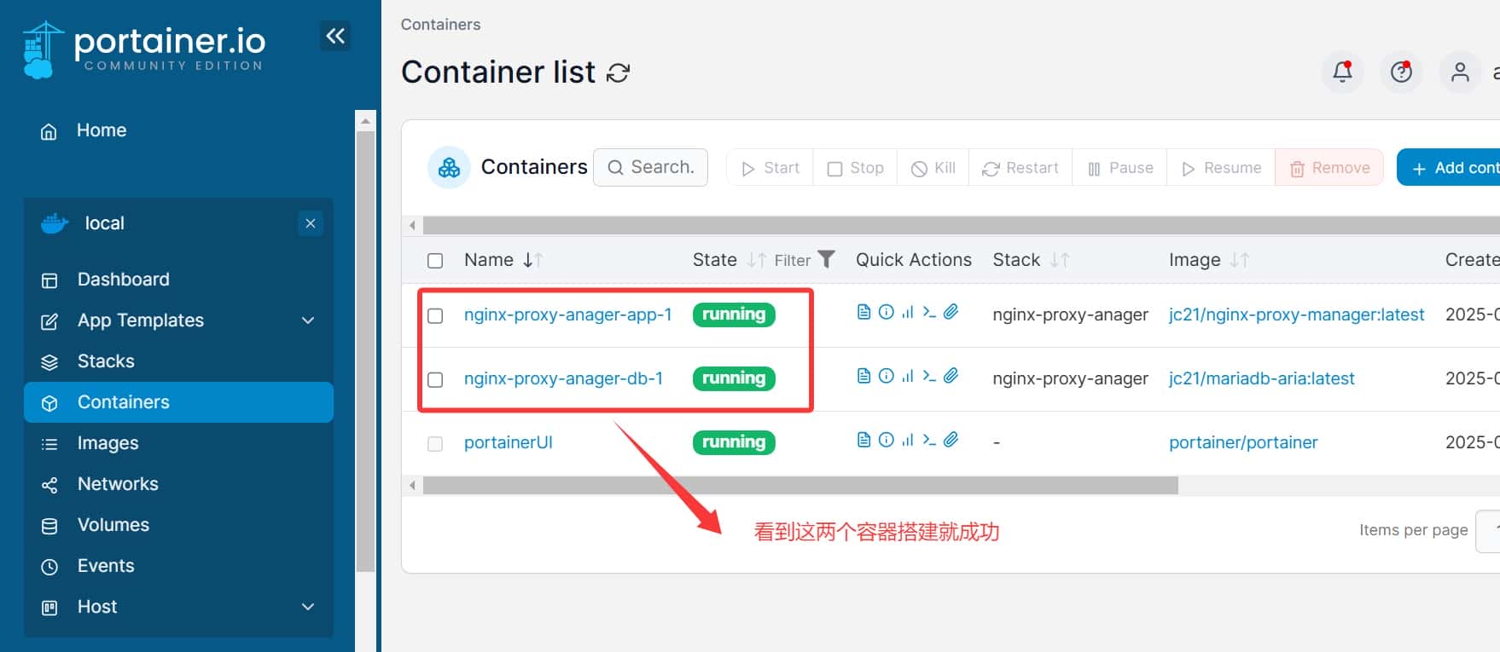Select the nginx-proxy-anager-app-1 checkbox
Image resolution: width=1500 pixels, height=652 pixels.
pyautogui.click(x=435, y=315)
